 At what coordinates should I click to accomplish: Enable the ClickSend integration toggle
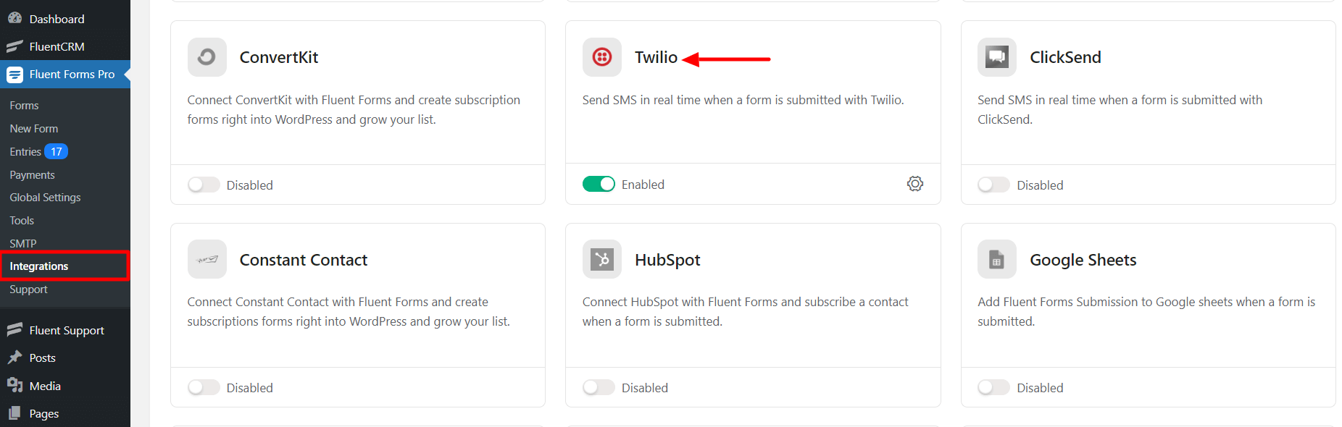993,185
